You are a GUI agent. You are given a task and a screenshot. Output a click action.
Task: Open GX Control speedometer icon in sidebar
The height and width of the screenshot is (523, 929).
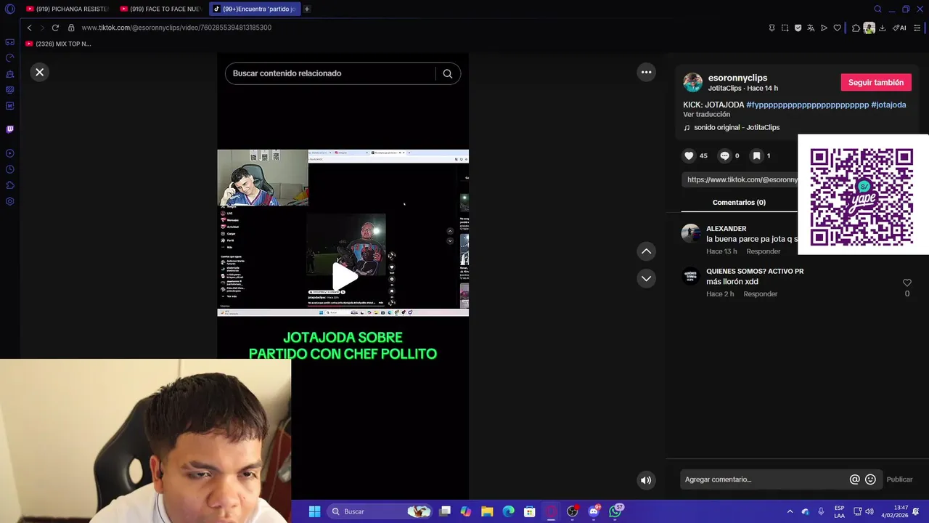tap(10, 58)
